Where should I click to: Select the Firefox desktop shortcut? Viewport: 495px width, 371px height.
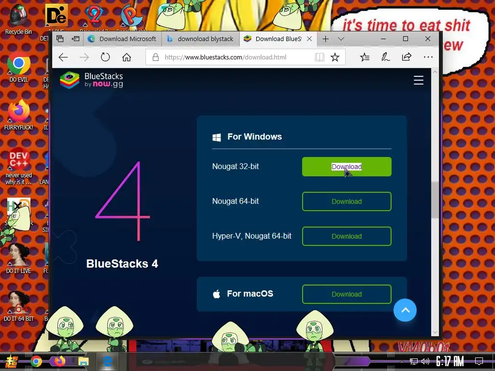click(19, 115)
